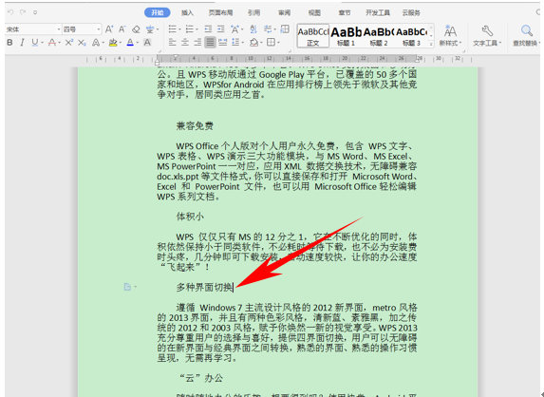544x397 pixels.
Task: Click the phonetic guide (变) icon
Action: (x=150, y=29)
